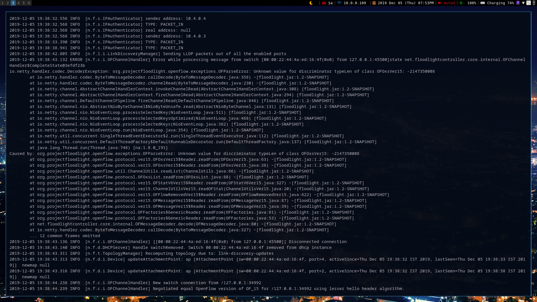Image resolution: width=537 pixels, height=302 pixels.
Task: Click the green brightness sun icon
Action: [x=461, y=3]
